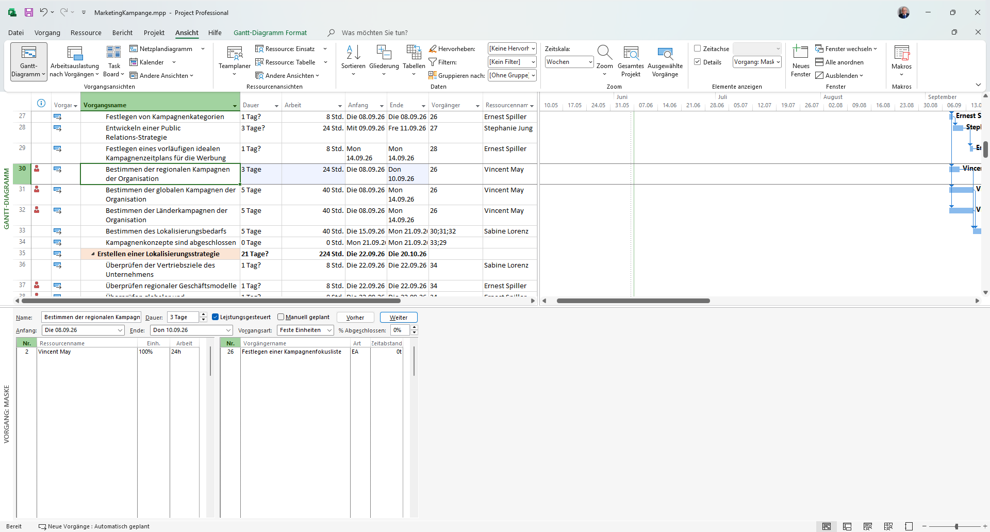Click the indicator info column header
990x532 pixels.
pos(41,104)
